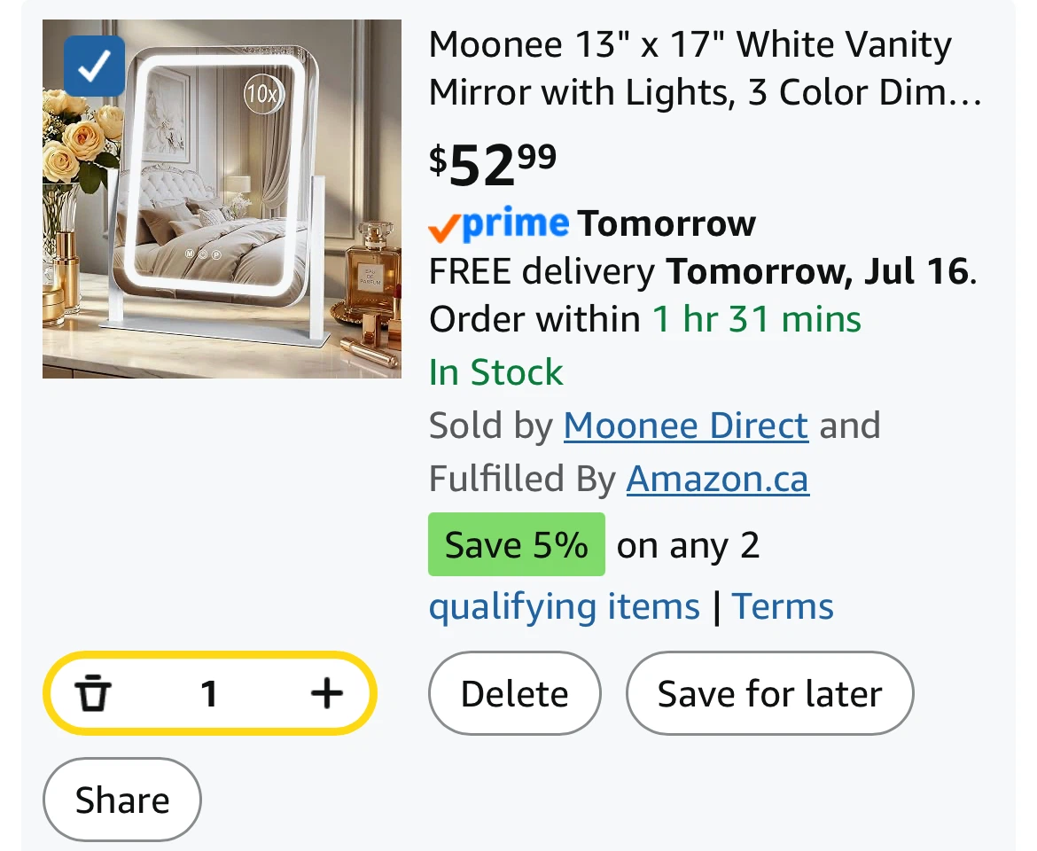
Task: Uncheck the blue item selection checkbox
Action: [94, 66]
